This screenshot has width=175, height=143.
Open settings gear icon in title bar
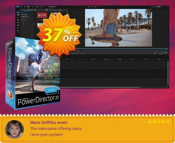(x=157, y=7)
